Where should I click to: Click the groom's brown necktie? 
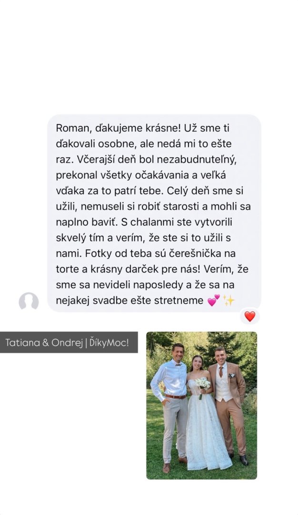221,371
